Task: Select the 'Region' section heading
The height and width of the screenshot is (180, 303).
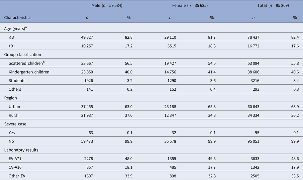Action: tap(10, 98)
